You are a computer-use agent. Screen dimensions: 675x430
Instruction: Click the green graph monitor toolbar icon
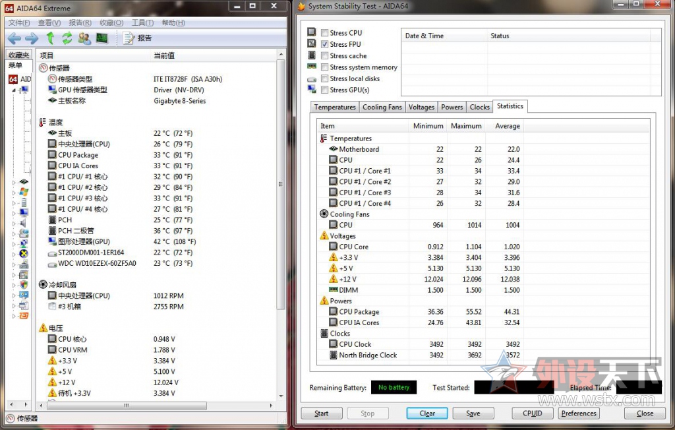point(102,38)
